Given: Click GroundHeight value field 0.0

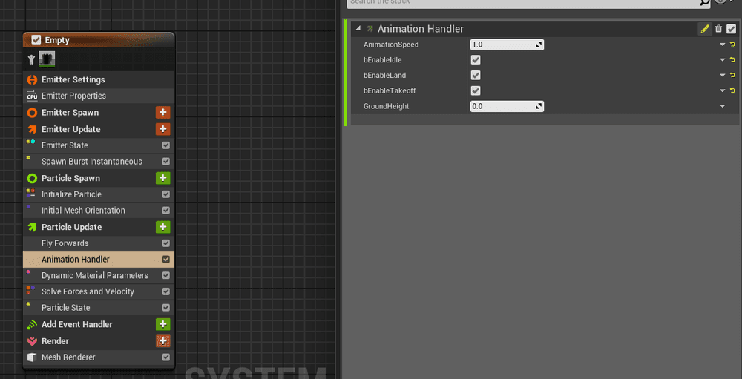Looking at the screenshot, I should 507,107.
